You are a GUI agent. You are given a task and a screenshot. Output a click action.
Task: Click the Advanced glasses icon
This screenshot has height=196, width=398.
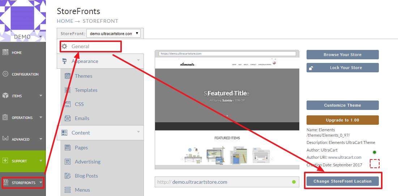tap(5, 139)
